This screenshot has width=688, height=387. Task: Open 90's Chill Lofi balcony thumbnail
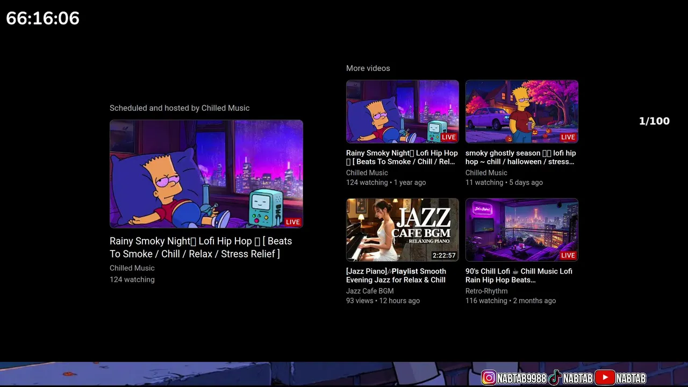tap(522, 230)
